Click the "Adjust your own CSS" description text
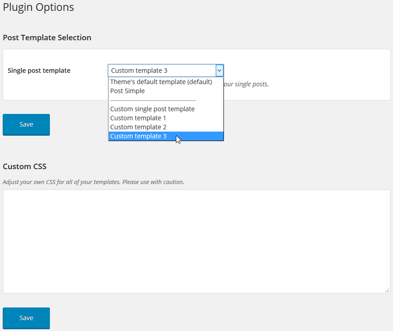Image resolution: width=393 pixels, height=331 pixels. 93,182
